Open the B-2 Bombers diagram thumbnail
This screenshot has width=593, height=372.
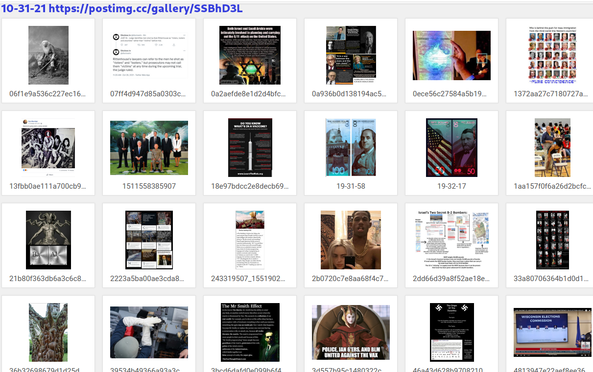452,240
